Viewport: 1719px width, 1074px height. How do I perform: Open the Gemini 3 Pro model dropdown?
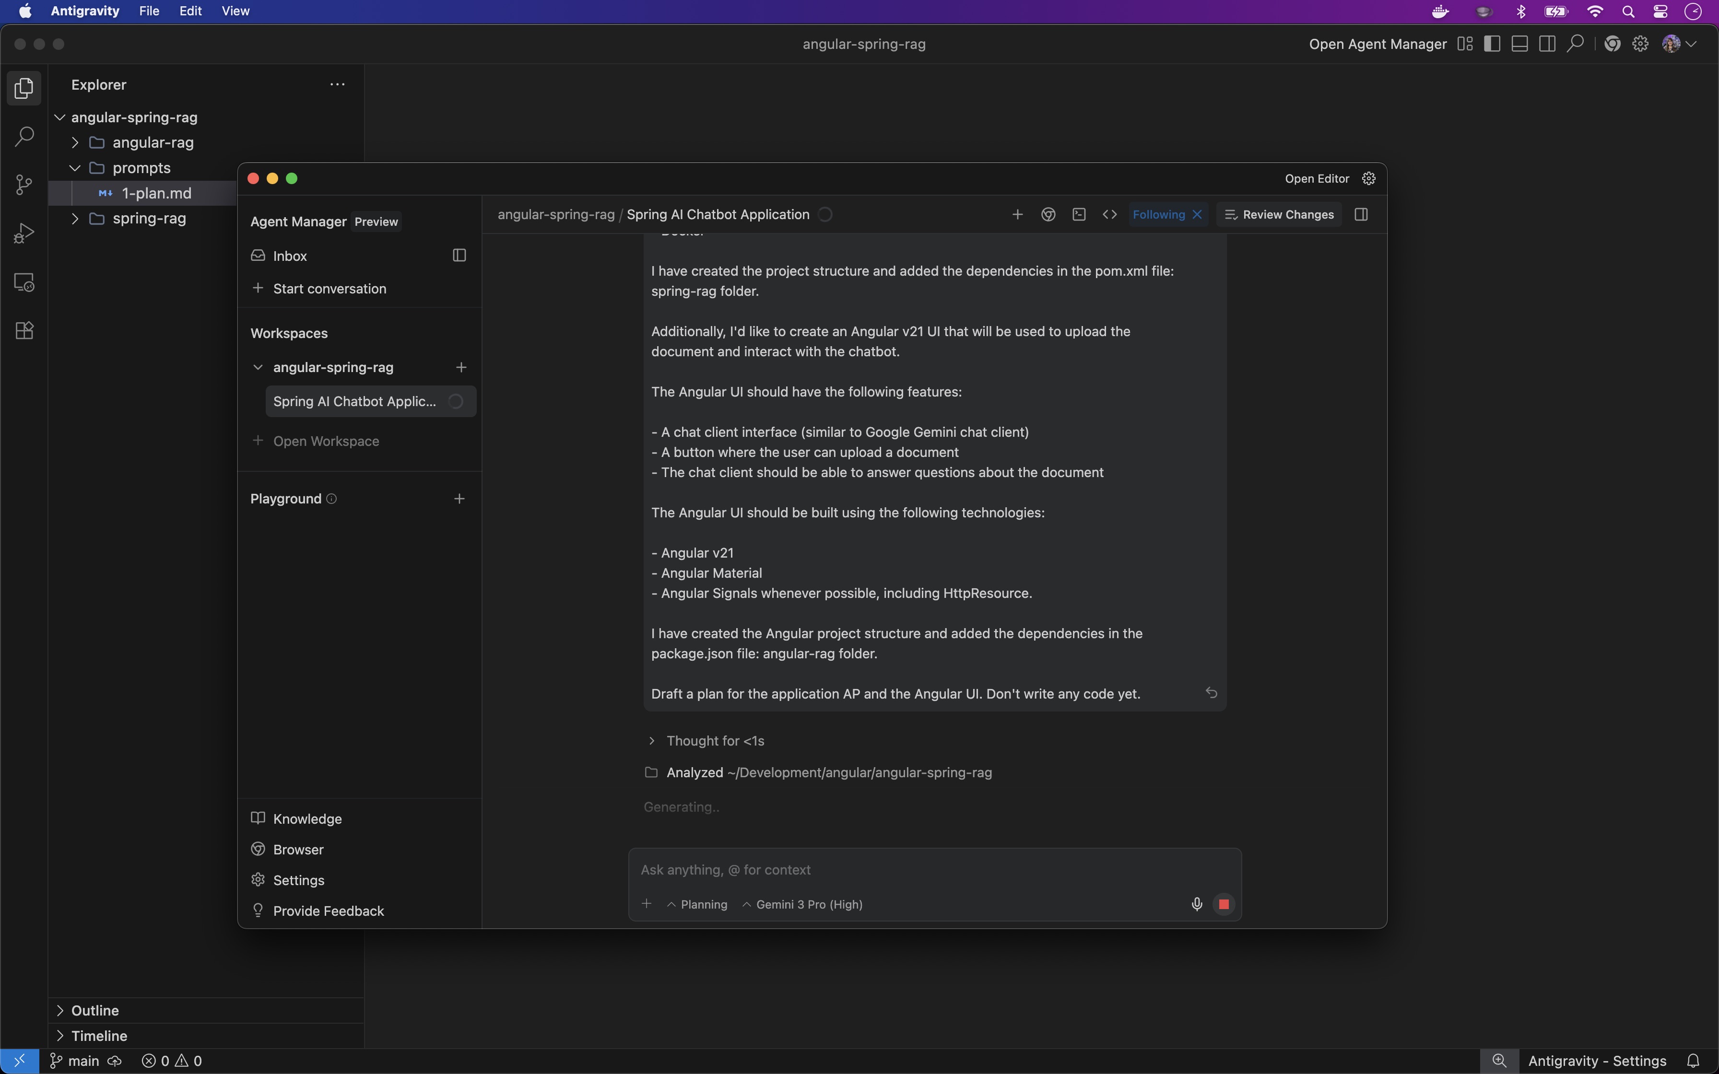pyautogui.click(x=803, y=904)
